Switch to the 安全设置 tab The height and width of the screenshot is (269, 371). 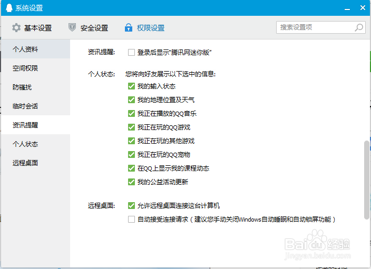[x=88, y=28]
